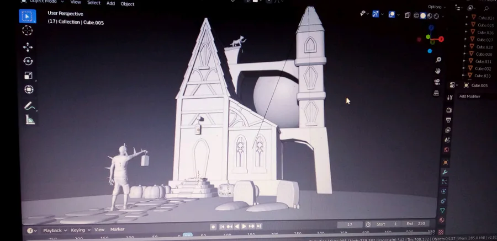Select the Scale tool
This screenshot has height=241, width=497.
point(28,76)
